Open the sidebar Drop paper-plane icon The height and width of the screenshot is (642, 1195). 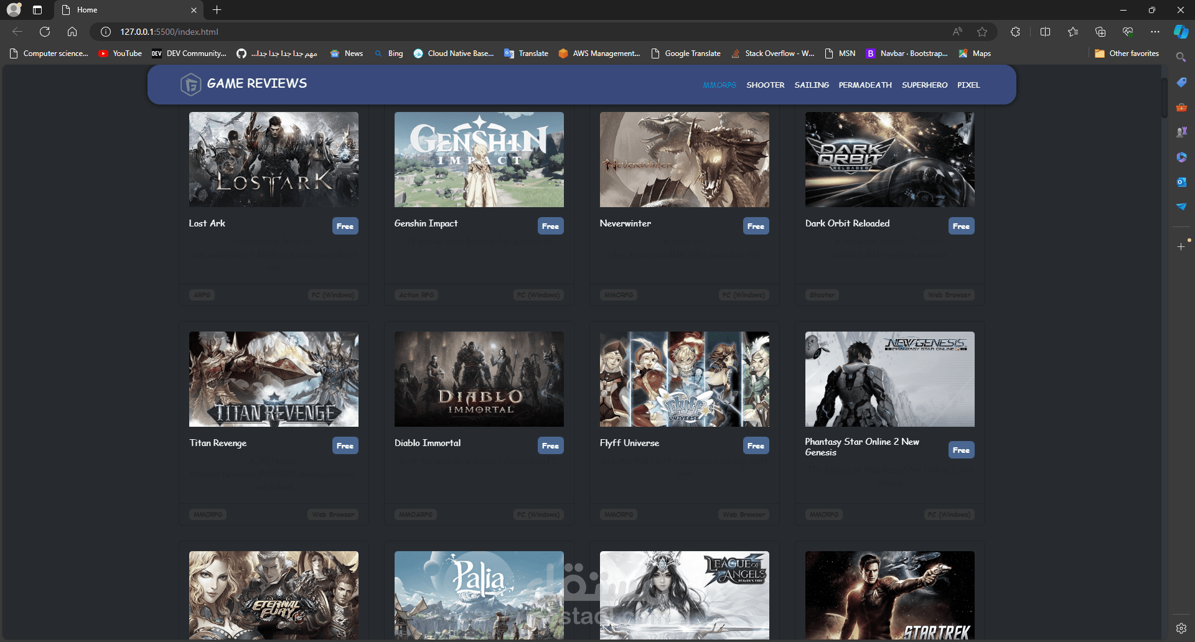(1181, 207)
